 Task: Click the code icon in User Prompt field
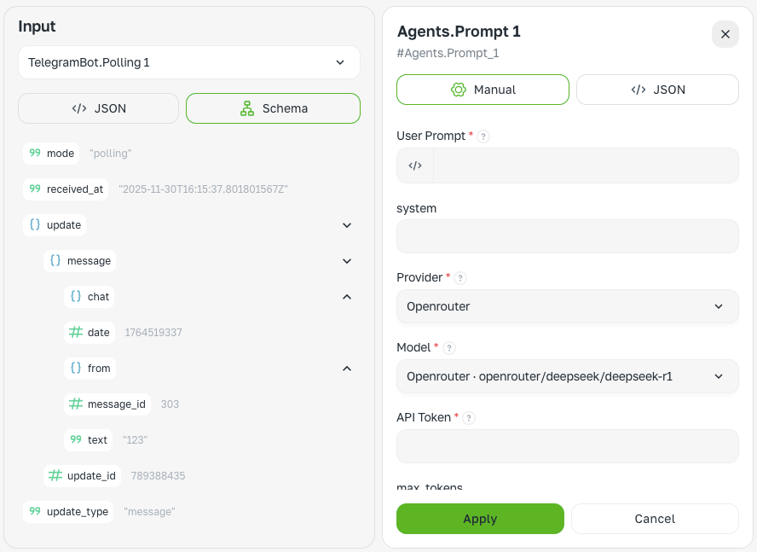click(x=415, y=166)
